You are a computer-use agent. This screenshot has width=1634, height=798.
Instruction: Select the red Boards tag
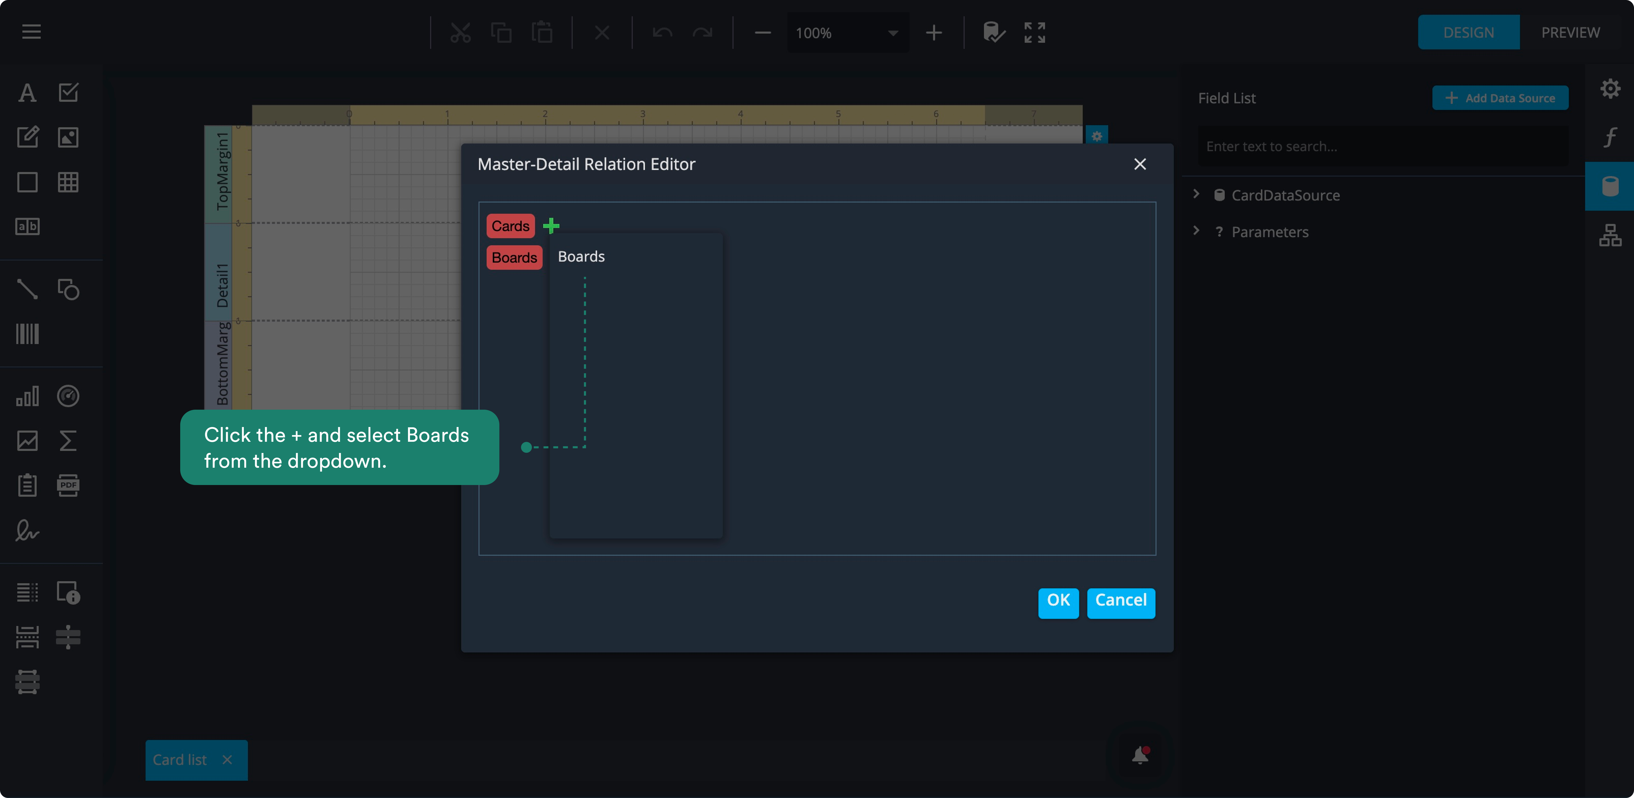coord(514,258)
